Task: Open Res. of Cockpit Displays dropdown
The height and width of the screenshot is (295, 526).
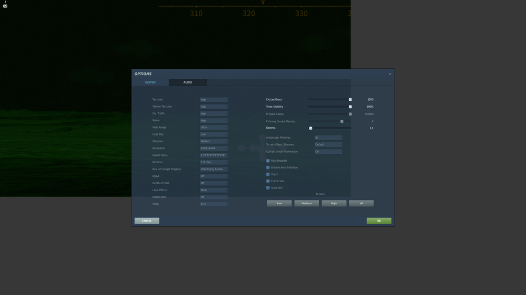Action: click(x=214, y=169)
